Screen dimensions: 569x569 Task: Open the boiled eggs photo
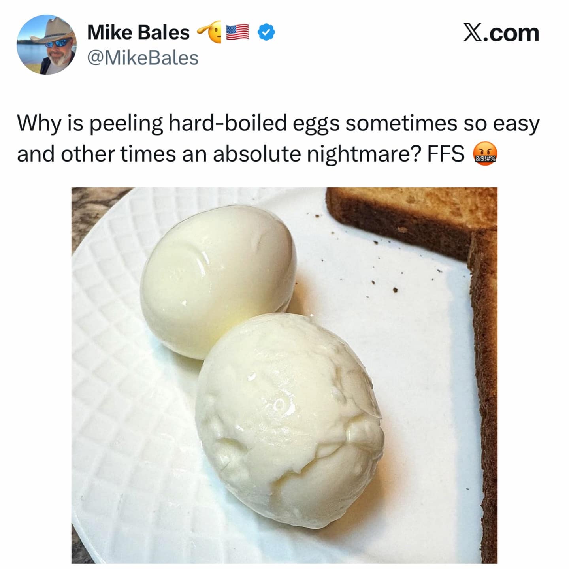coord(284,375)
